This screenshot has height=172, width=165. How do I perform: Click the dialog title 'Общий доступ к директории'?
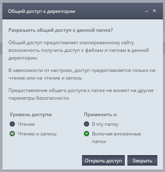pyautogui.click(x=41, y=11)
